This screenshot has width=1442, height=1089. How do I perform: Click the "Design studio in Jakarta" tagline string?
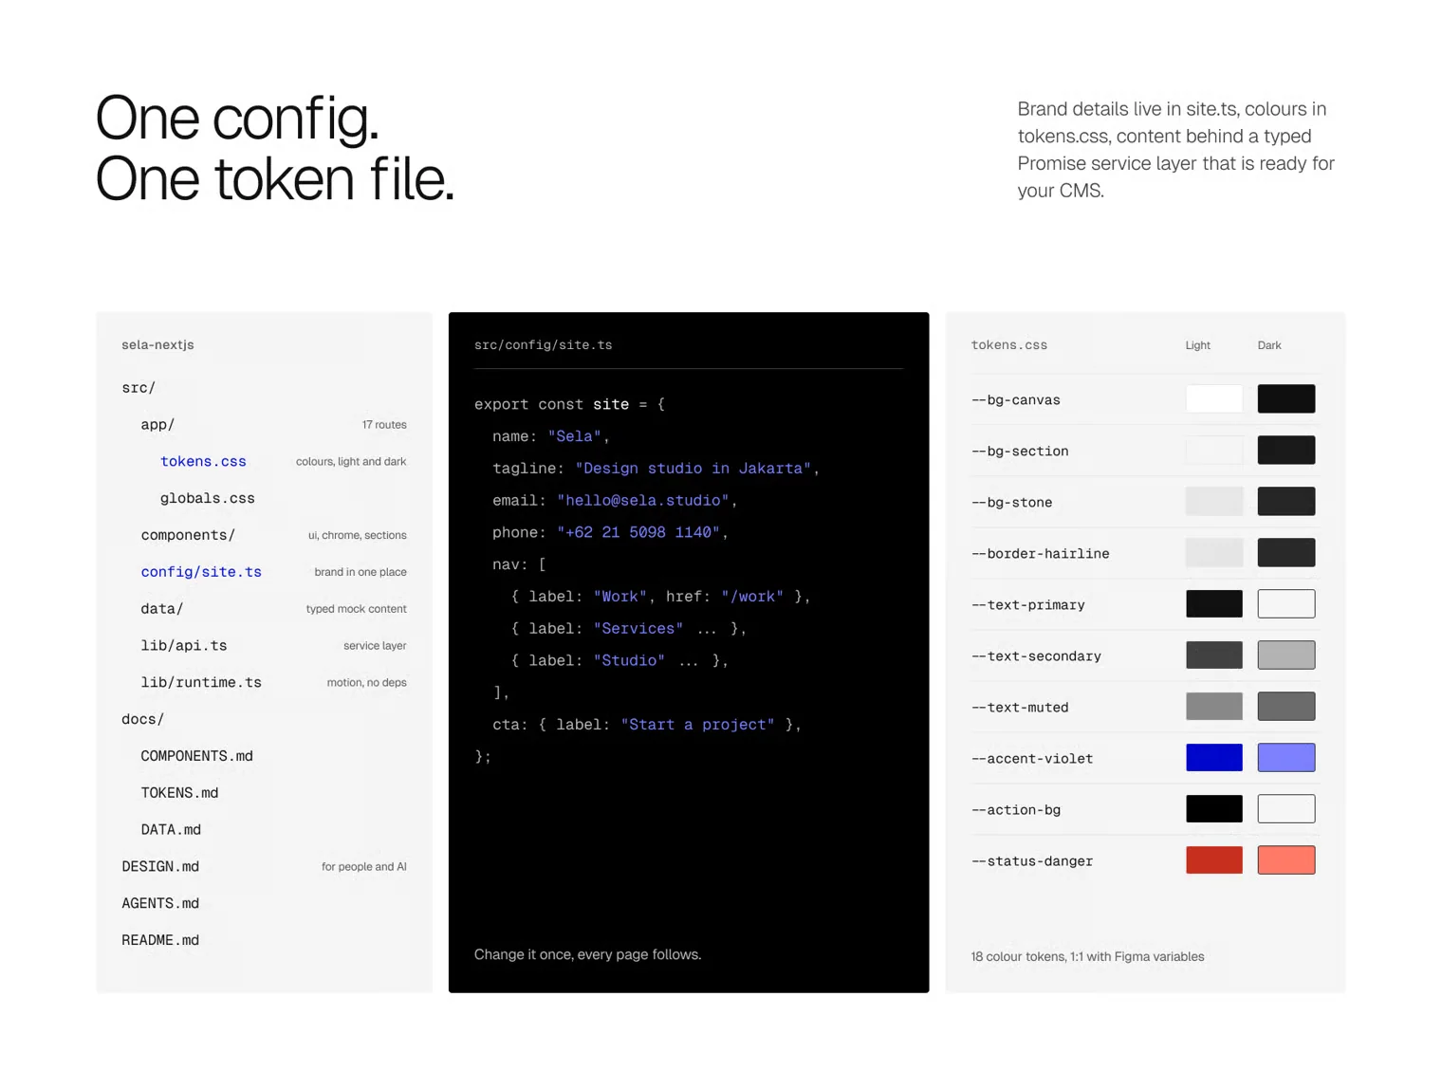693,469
